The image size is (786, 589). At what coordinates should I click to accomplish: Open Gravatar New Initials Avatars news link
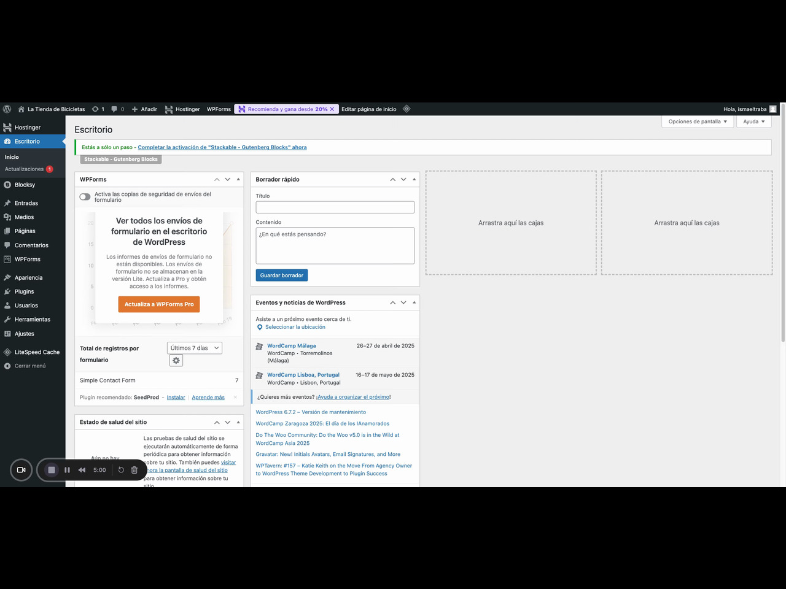pos(328,455)
